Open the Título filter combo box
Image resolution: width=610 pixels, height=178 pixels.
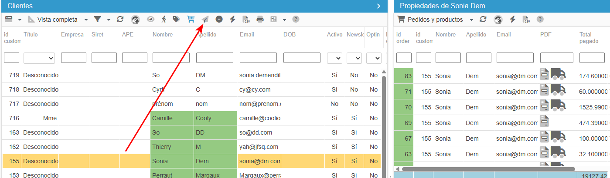coord(39,58)
